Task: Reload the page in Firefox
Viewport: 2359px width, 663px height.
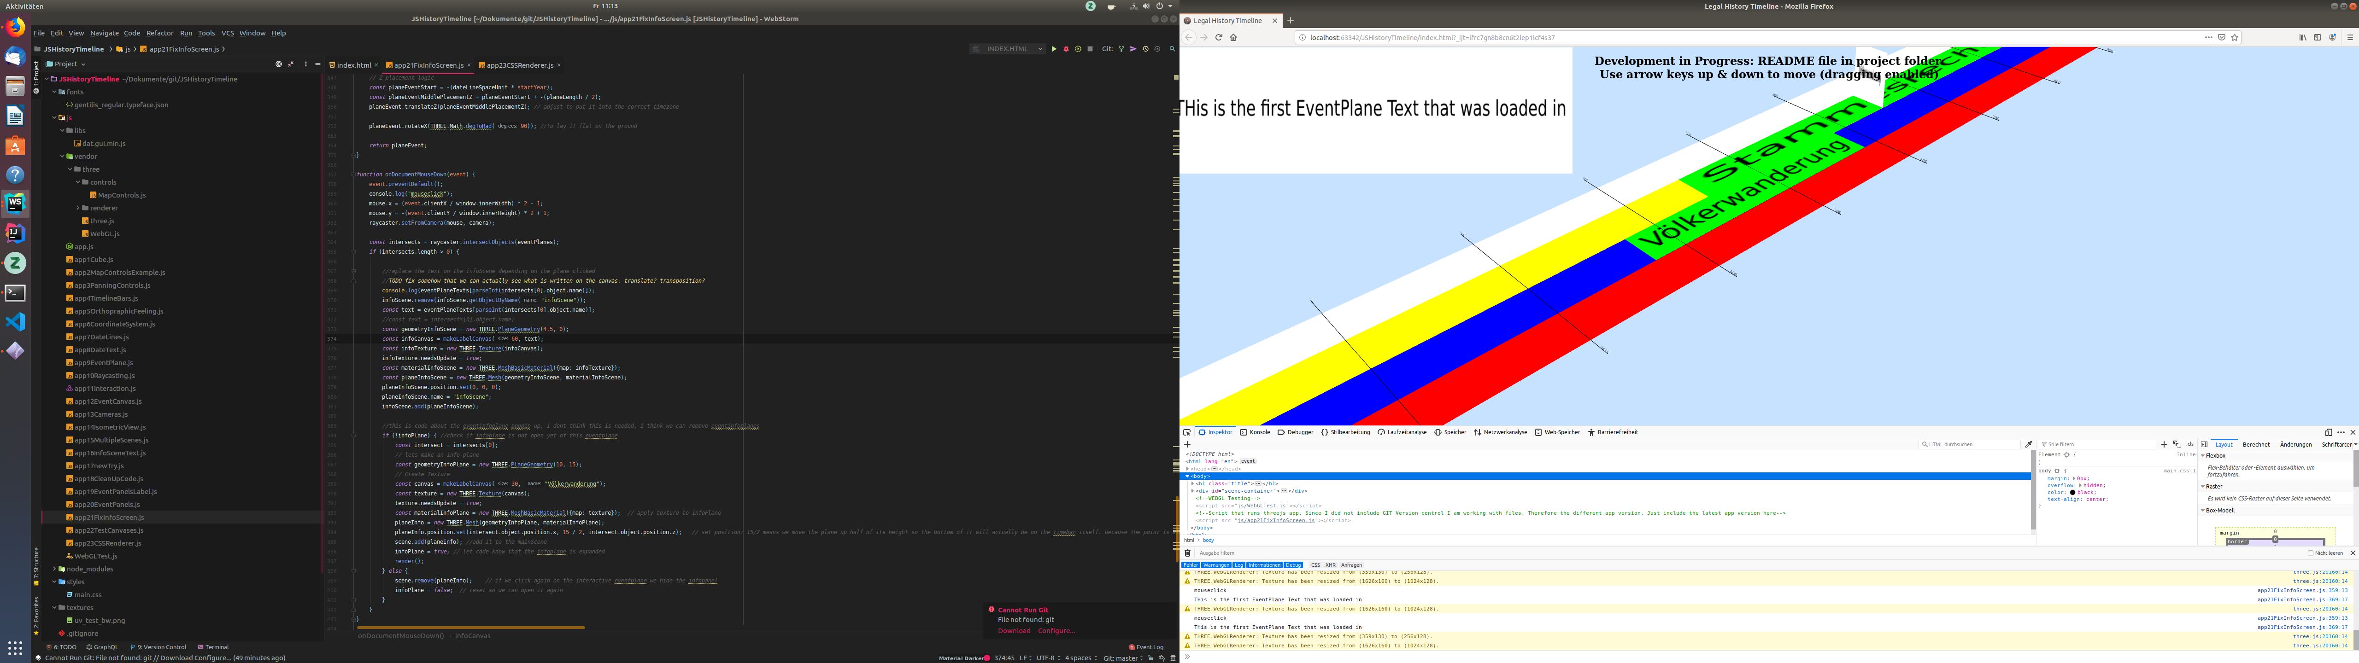Action: (1219, 38)
